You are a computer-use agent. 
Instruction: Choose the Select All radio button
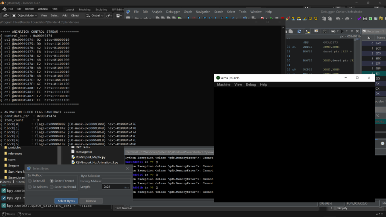click(x=30, y=181)
